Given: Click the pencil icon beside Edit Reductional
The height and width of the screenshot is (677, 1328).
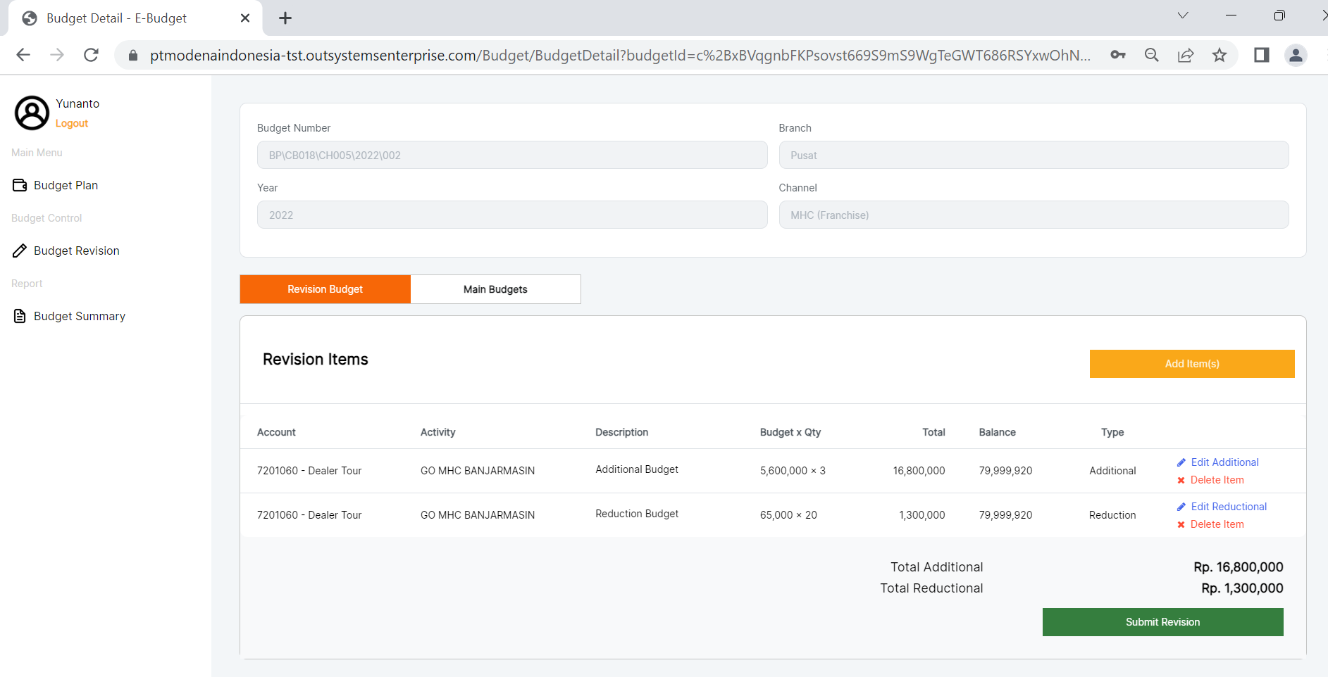Looking at the screenshot, I should pos(1181,507).
